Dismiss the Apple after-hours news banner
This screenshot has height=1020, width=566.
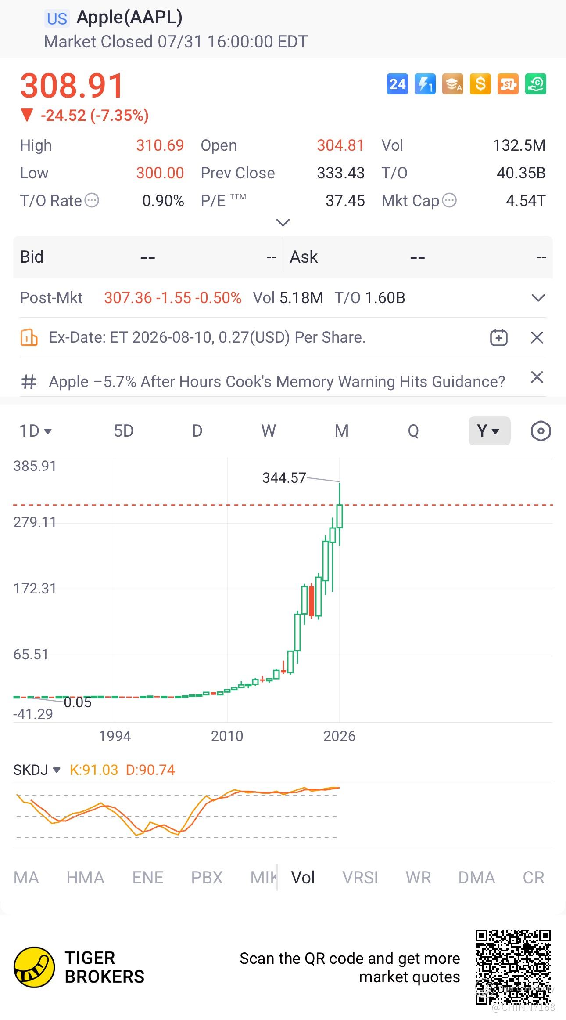[537, 377]
